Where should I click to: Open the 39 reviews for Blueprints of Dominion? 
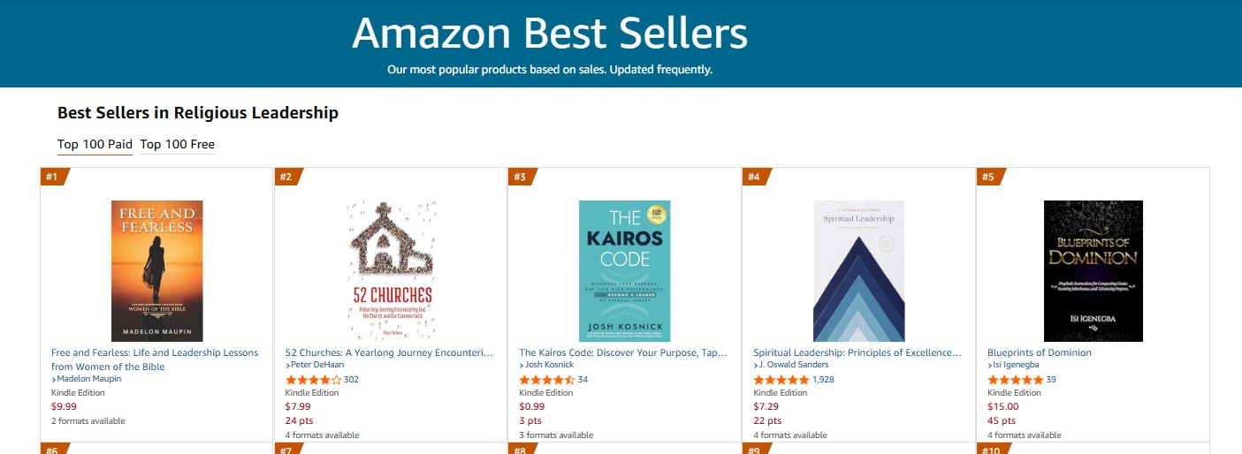tap(1050, 380)
